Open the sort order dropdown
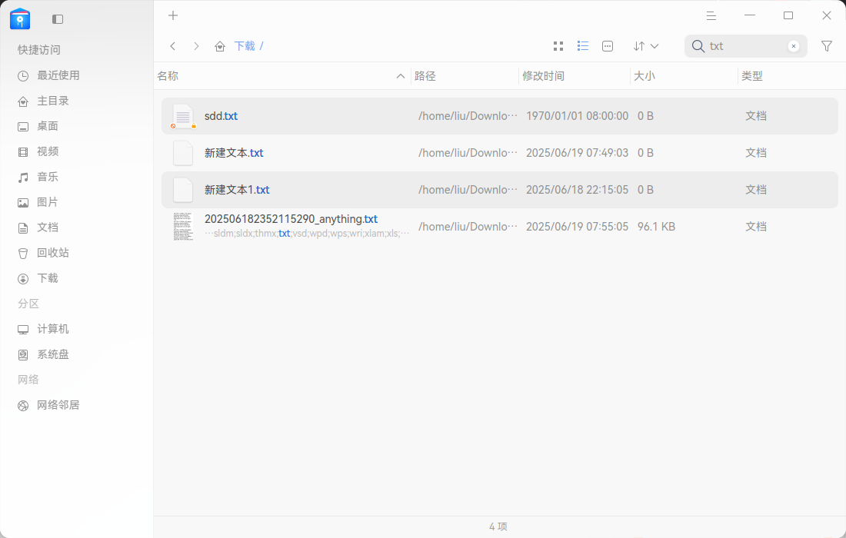The width and height of the screenshot is (846, 538). [646, 46]
